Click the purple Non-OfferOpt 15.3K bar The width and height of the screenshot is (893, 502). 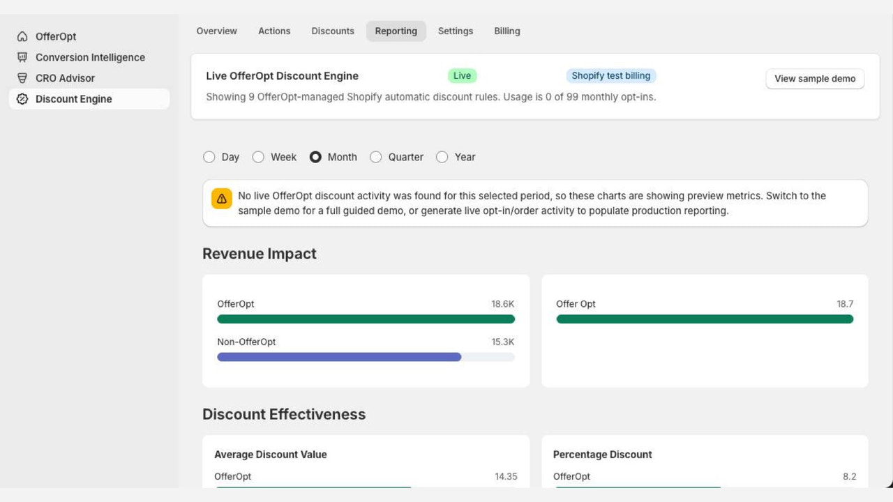(339, 357)
